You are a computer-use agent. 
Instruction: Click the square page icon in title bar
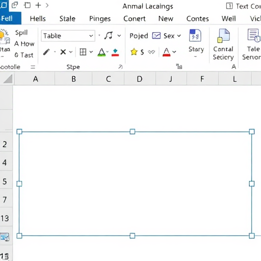27,5
